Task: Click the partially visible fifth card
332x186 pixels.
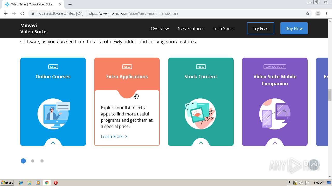Action: point(322,102)
